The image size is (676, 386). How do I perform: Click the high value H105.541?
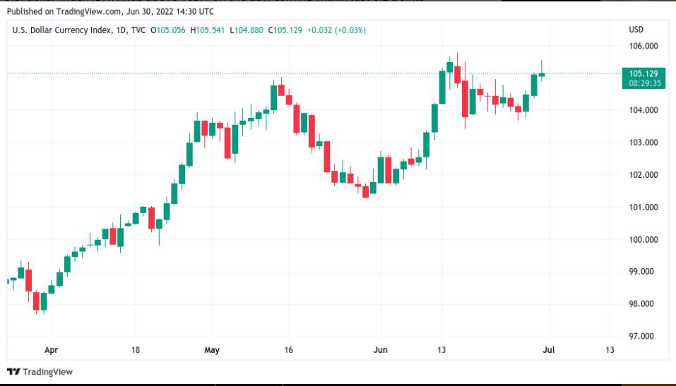pyautogui.click(x=208, y=30)
